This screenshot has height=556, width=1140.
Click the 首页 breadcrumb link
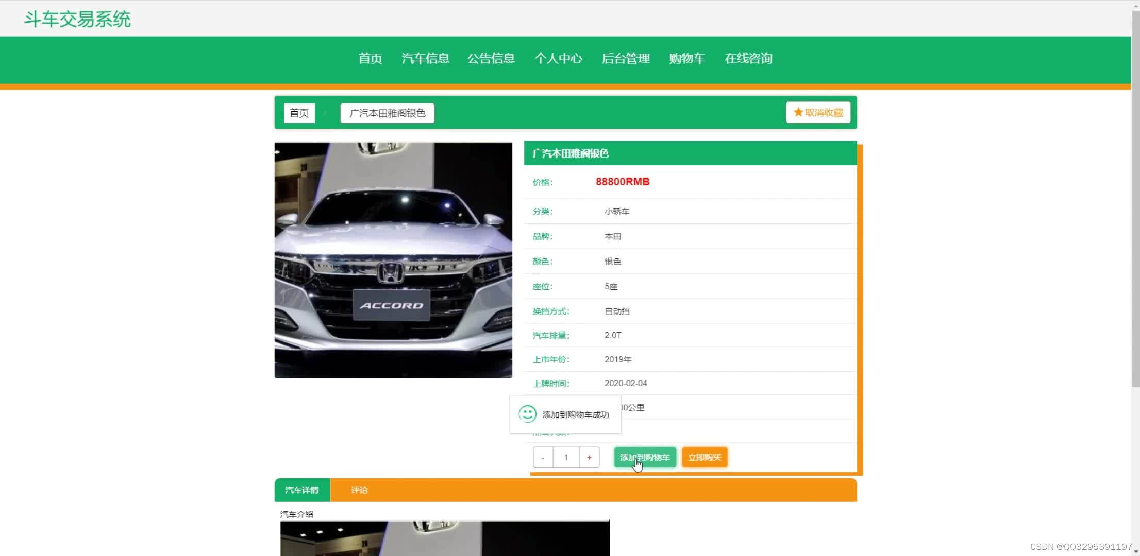(x=299, y=113)
